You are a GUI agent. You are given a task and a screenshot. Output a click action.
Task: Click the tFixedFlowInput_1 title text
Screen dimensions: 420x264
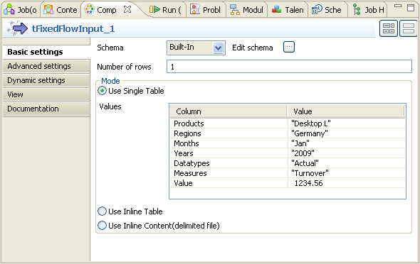[x=73, y=28]
